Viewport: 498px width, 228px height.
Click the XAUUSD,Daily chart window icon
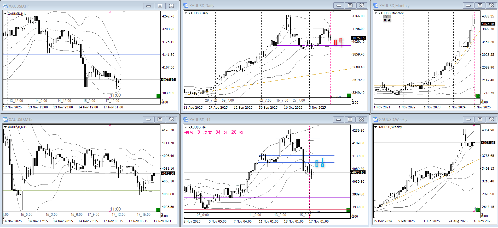click(x=186, y=5)
